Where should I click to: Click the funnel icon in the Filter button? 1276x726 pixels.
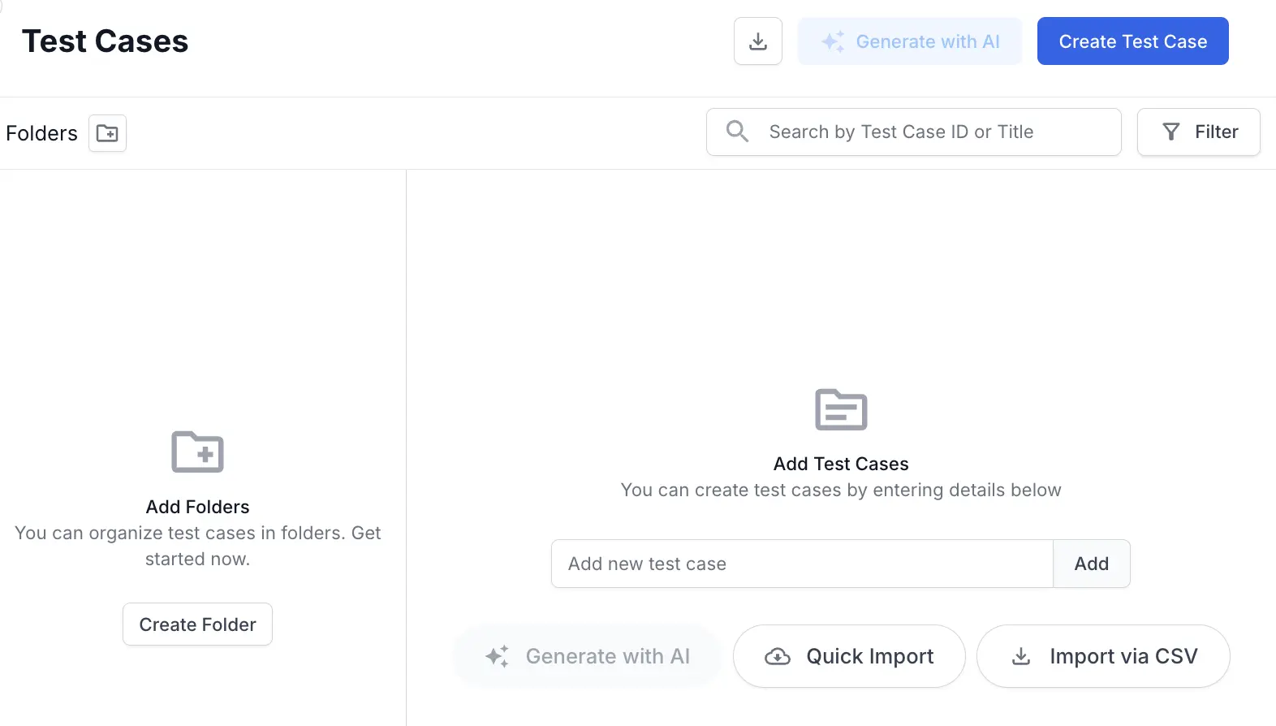pyautogui.click(x=1170, y=132)
